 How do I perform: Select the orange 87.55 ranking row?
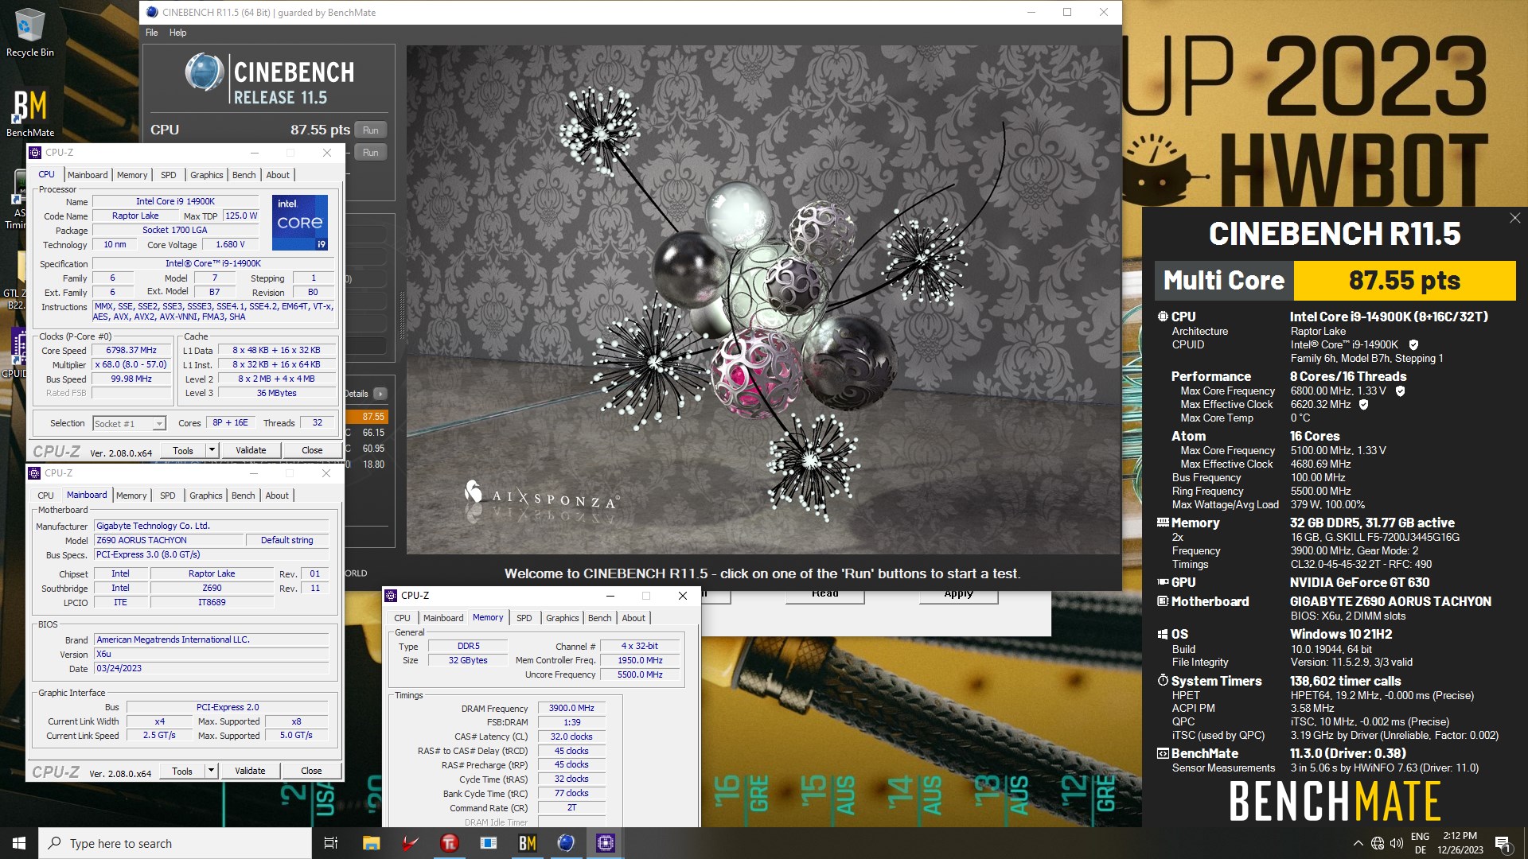pyautogui.click(x=368, y=417)
